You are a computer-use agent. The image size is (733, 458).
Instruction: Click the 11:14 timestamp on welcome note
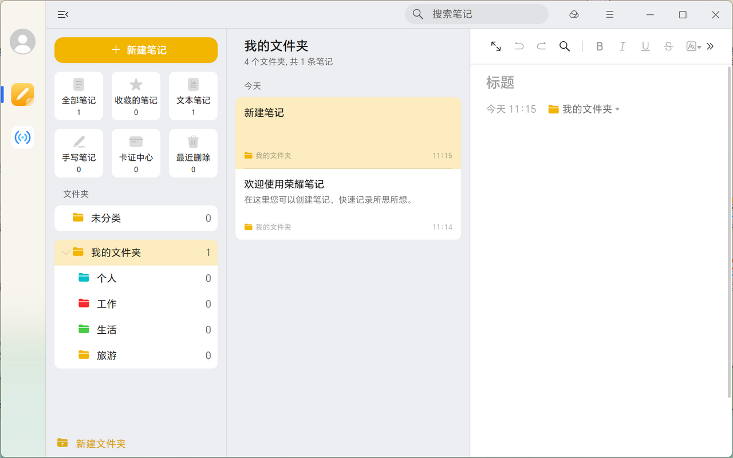click(443, 227)
